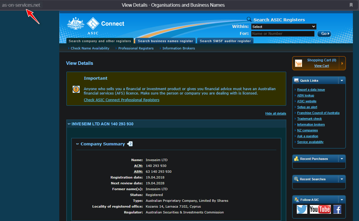
Task: Click the ABN value 63 140 293 930
Action: [x=159, y=172]
